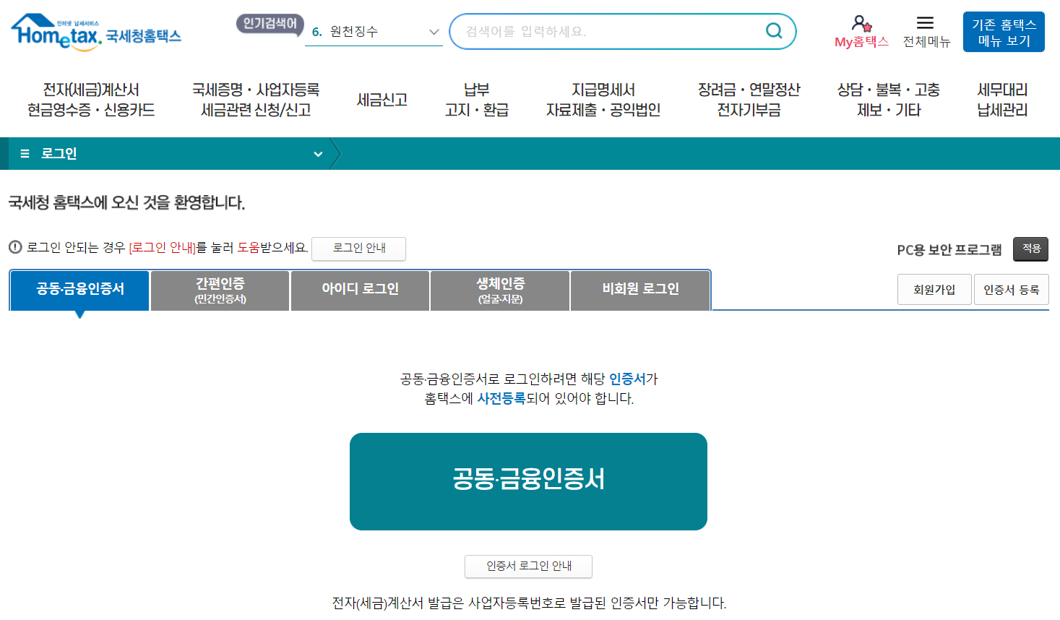Click the 인증서 등록 button
The width and height of the screenshot is (1060, 620).
pyautogui.click(x=1012, y=290)
